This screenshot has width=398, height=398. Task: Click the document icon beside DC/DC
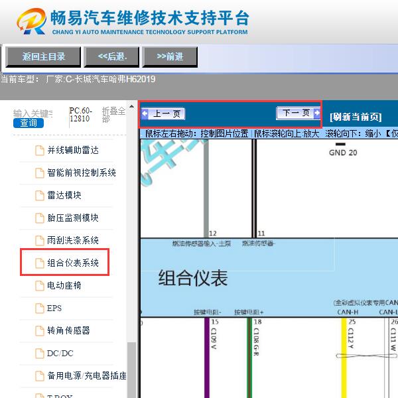[x=40, y=353]
